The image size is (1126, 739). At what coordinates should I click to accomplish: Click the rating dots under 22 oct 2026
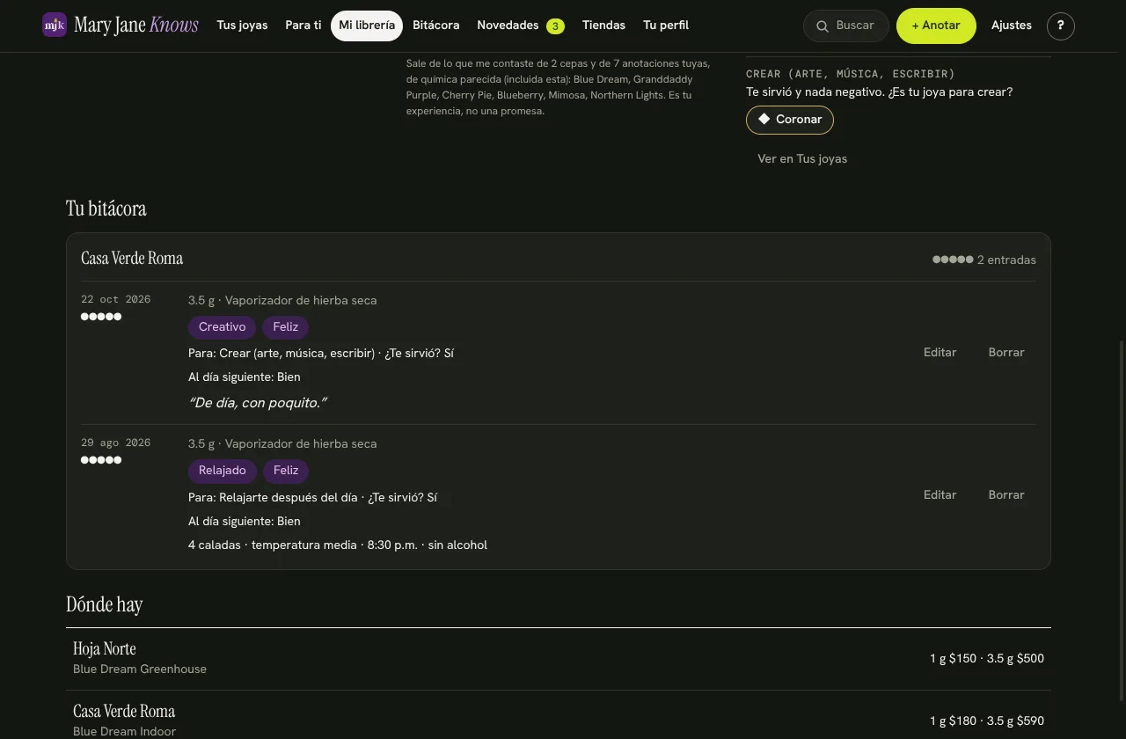click(101, 317)
